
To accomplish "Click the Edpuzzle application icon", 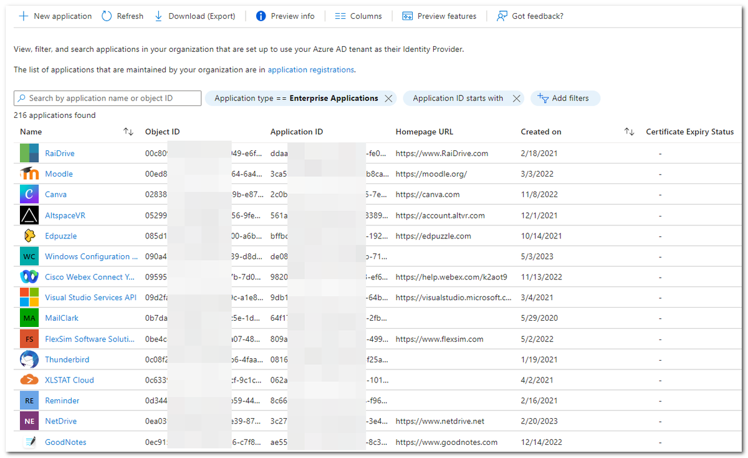I will [29, 236].
